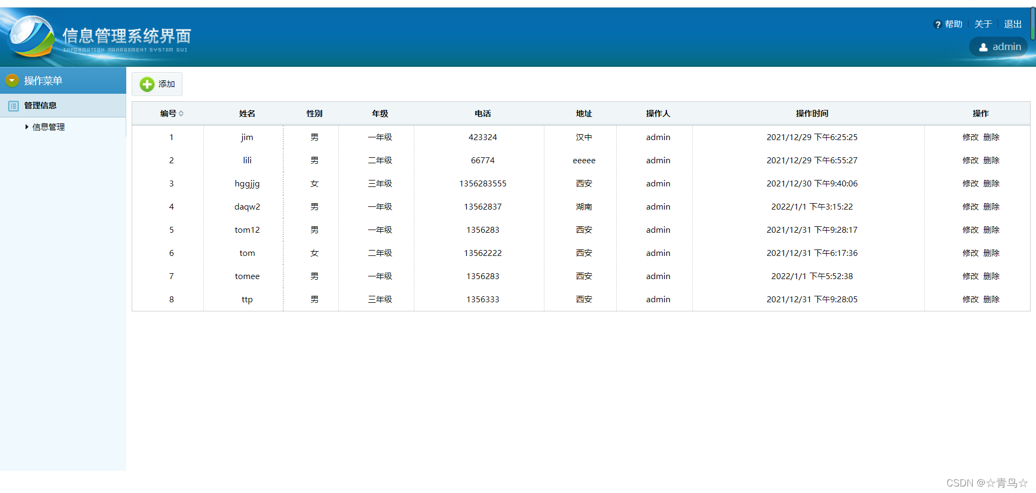This screenshot has height=493, width=1036.
Task: Click 修改 for row tom12
Action: [970, 230]
